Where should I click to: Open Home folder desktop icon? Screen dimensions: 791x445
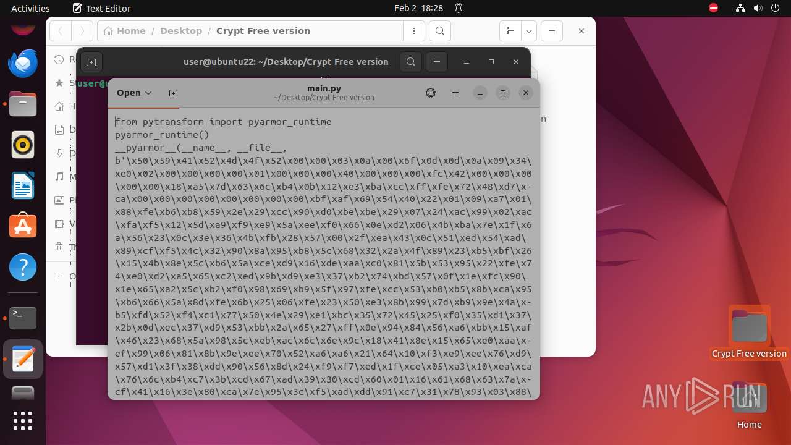pyautogui.click(x=749, y=405)
